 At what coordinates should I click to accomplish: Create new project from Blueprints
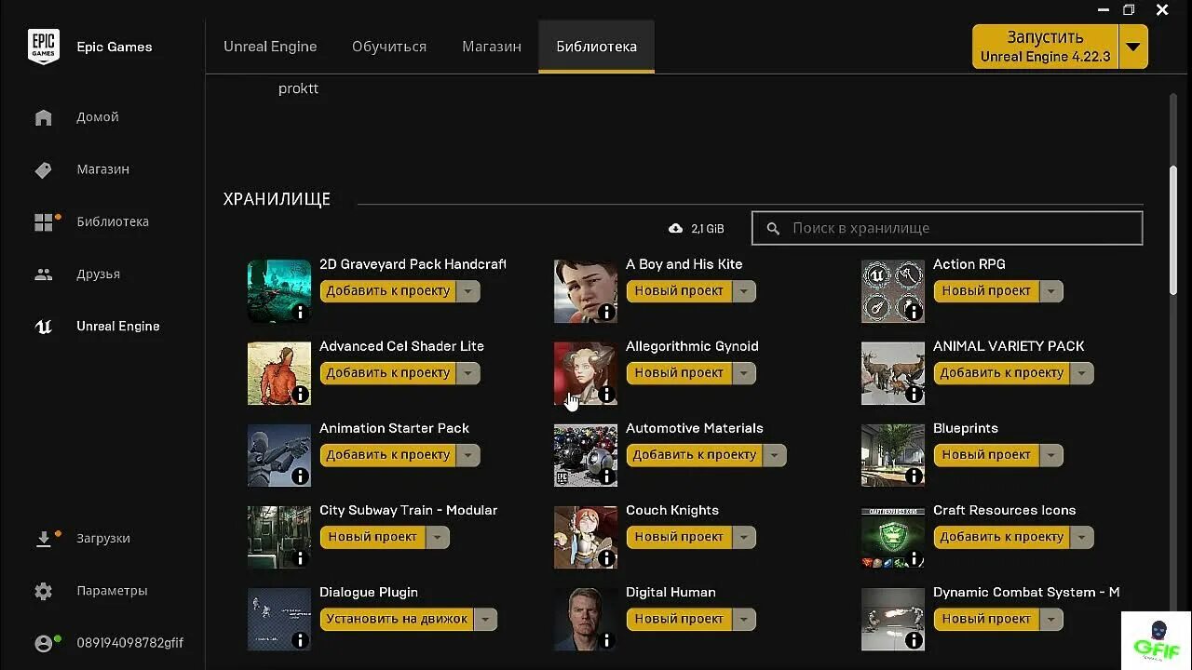pyautogui.click(x=986, y=455)
